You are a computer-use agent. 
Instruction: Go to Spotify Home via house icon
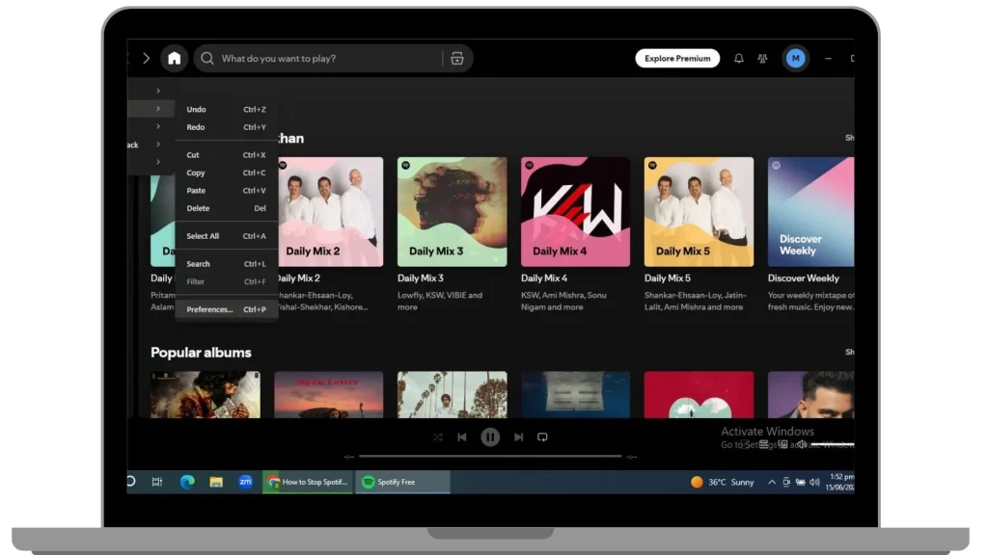pyautogui.click(x=174, y=59)
